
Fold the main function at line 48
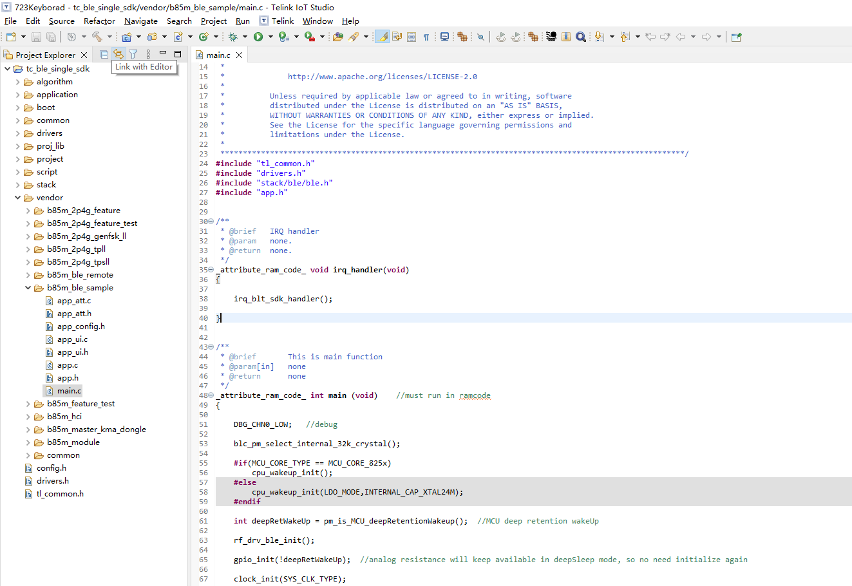(x=211, y=395)
